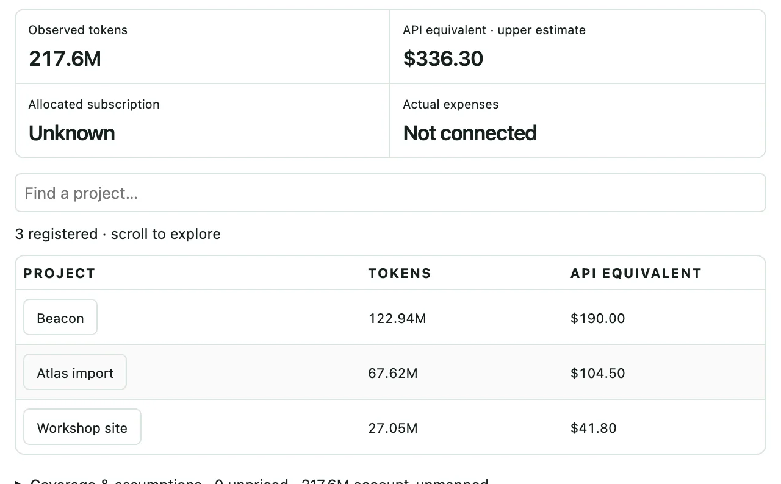781x484 pixels.
Task: Click the TOKENS column header
Action: point(400,273)
